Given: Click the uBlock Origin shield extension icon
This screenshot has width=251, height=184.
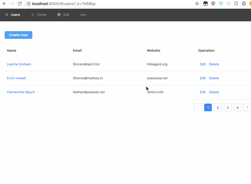Looking at the screenshot, I should coord(213,4).
